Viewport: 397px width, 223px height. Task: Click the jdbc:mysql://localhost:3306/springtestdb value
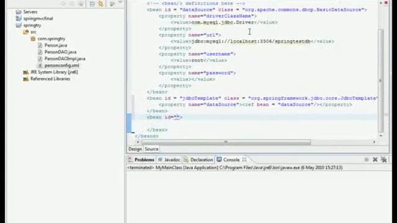(x=251, y=42)
